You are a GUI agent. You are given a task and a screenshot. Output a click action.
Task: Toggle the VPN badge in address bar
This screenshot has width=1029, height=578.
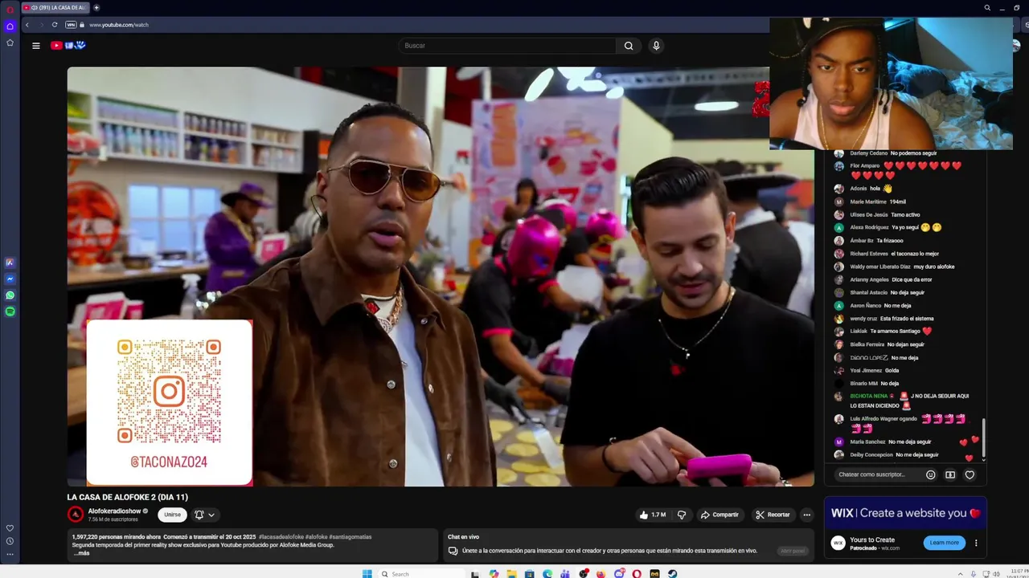71,25
